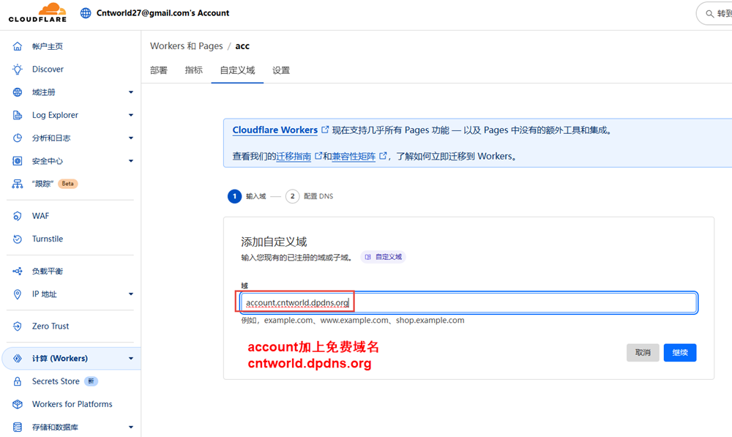The height and width of the screenshot is (437, 732).
Task: Expand the 域注册 menu arrow
Action: pos(131,92)
